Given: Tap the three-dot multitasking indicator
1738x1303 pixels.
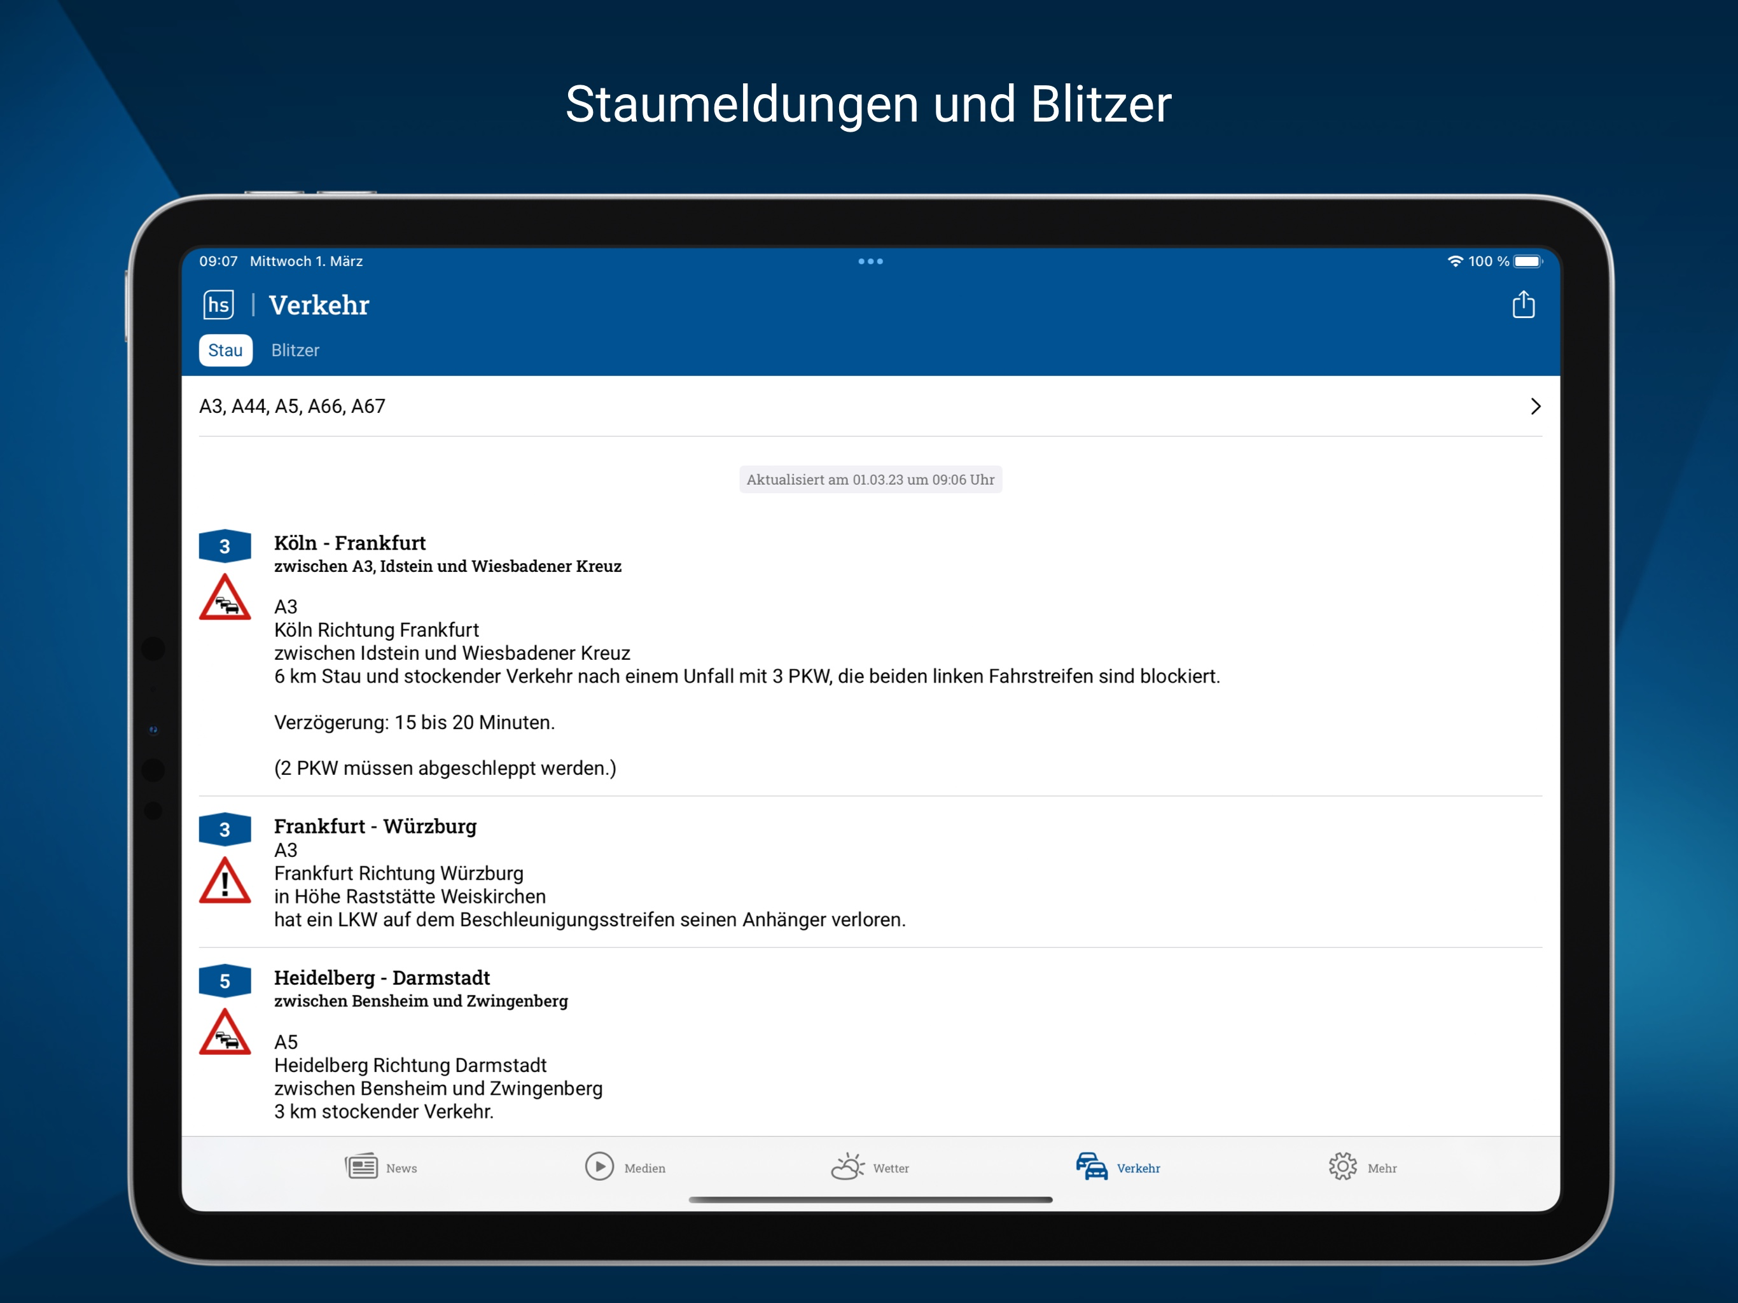Looking at the screenshot, I should tap(870, 261).
